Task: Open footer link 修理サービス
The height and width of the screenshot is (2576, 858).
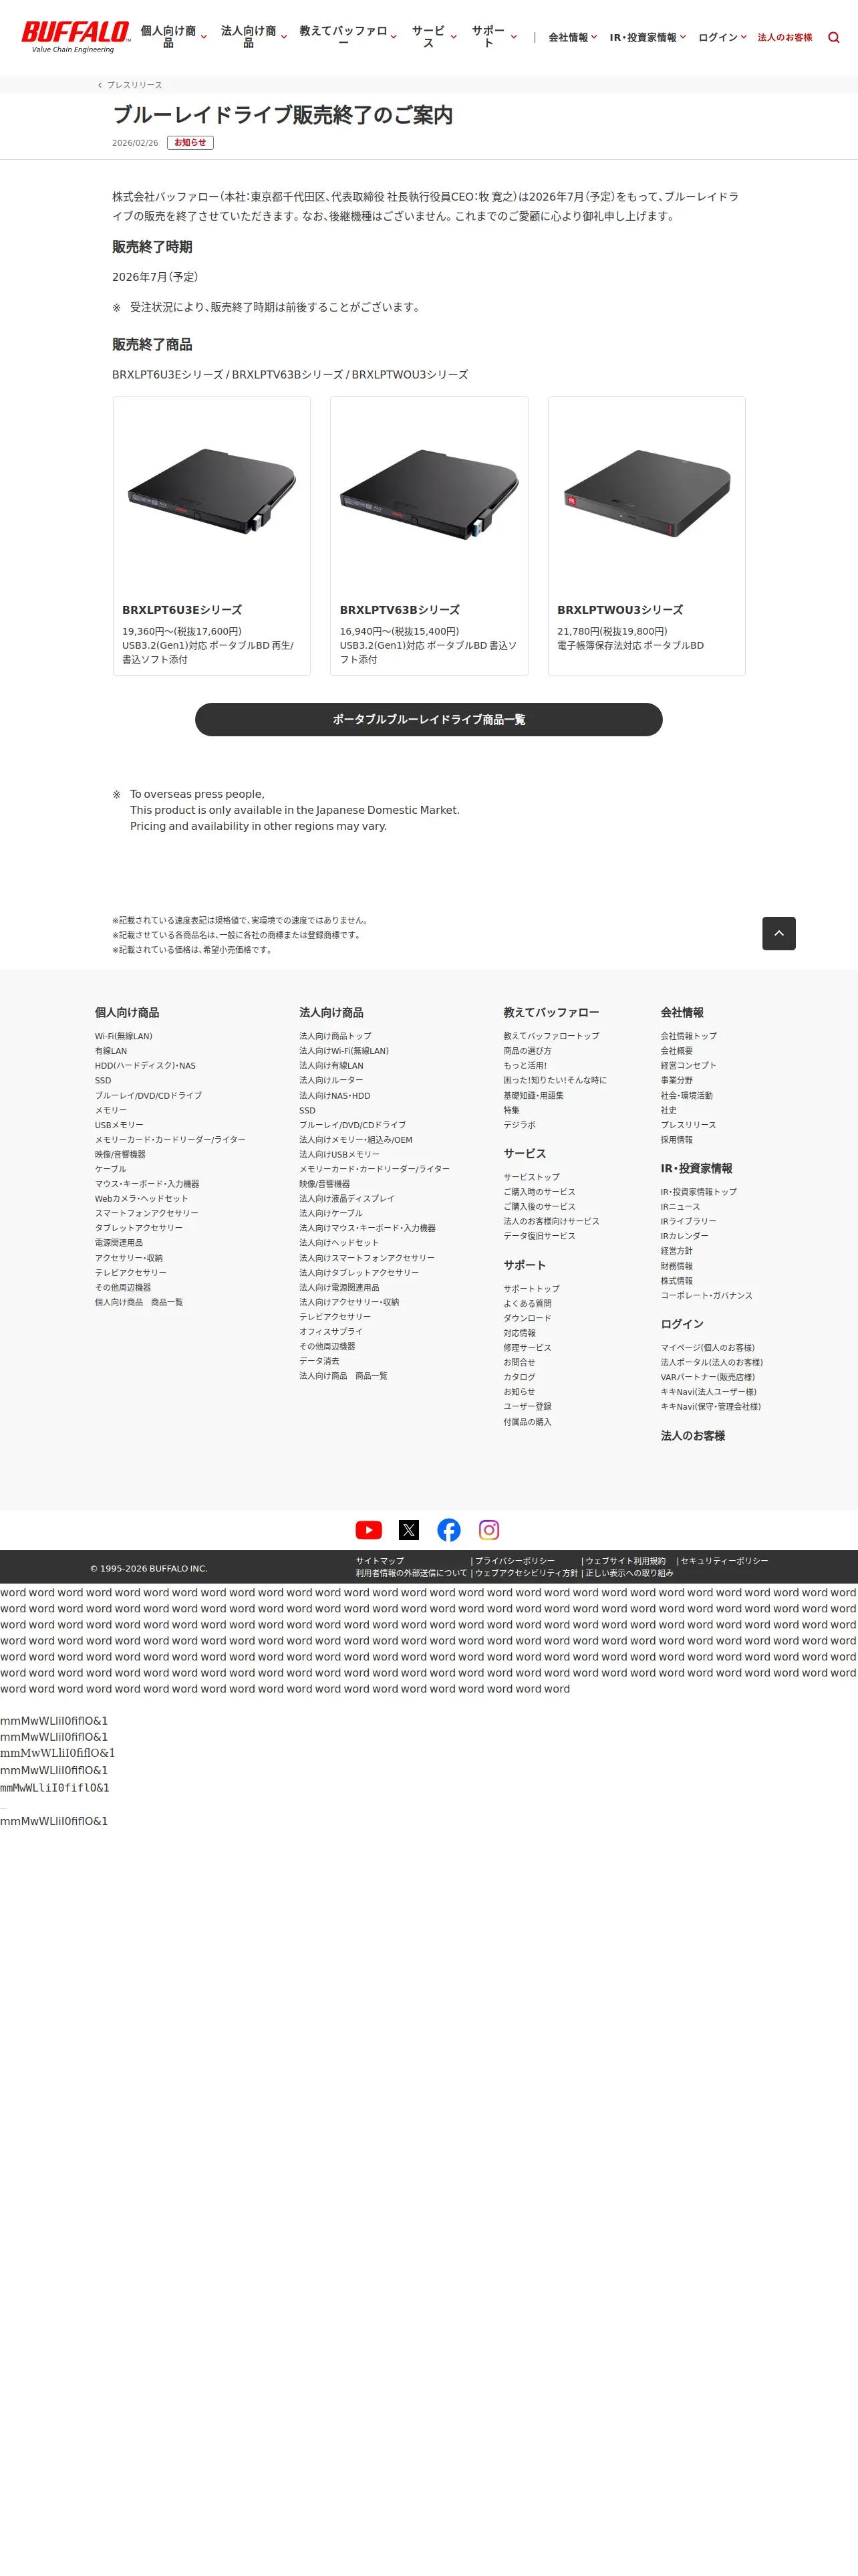Action: 527,1347
